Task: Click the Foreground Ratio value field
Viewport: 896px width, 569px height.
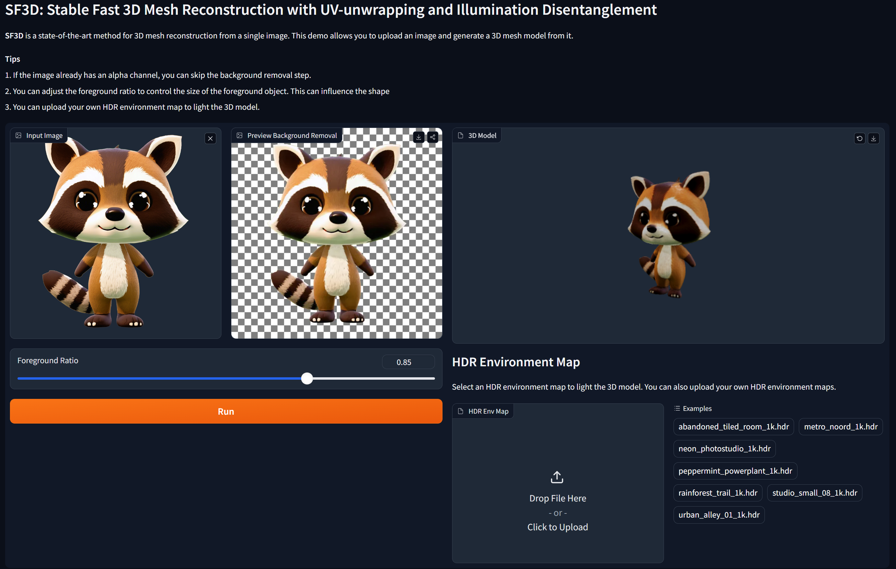Action: point(408,362)
